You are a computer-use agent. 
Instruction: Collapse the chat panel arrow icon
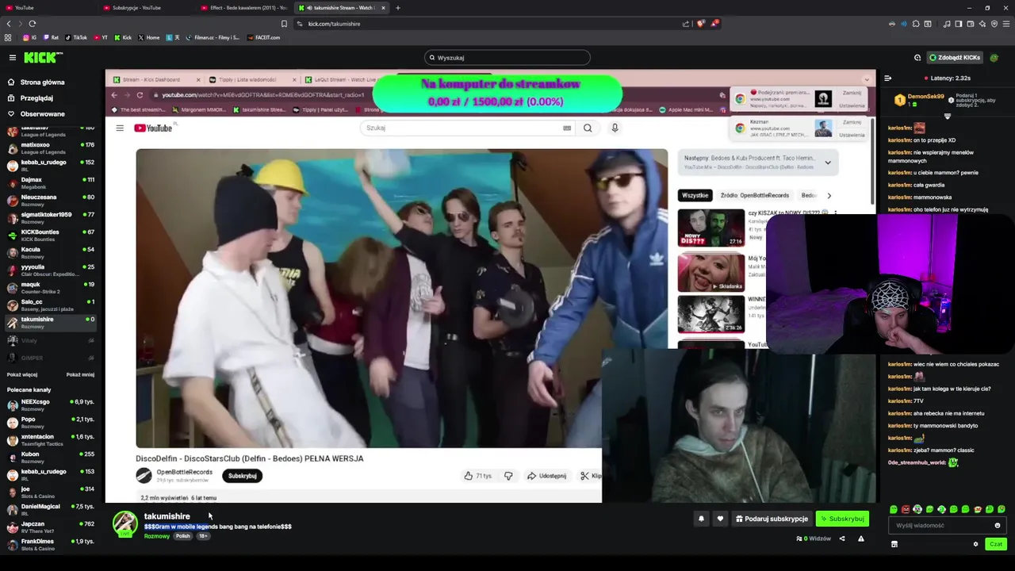(x=887, y=79)
